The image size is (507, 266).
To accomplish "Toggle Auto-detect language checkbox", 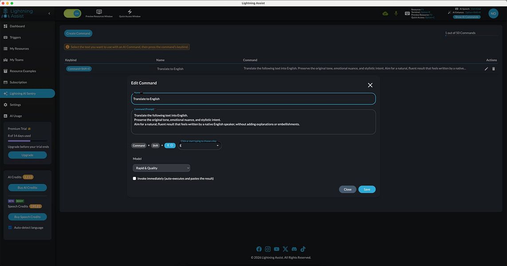I will [10, 227].
